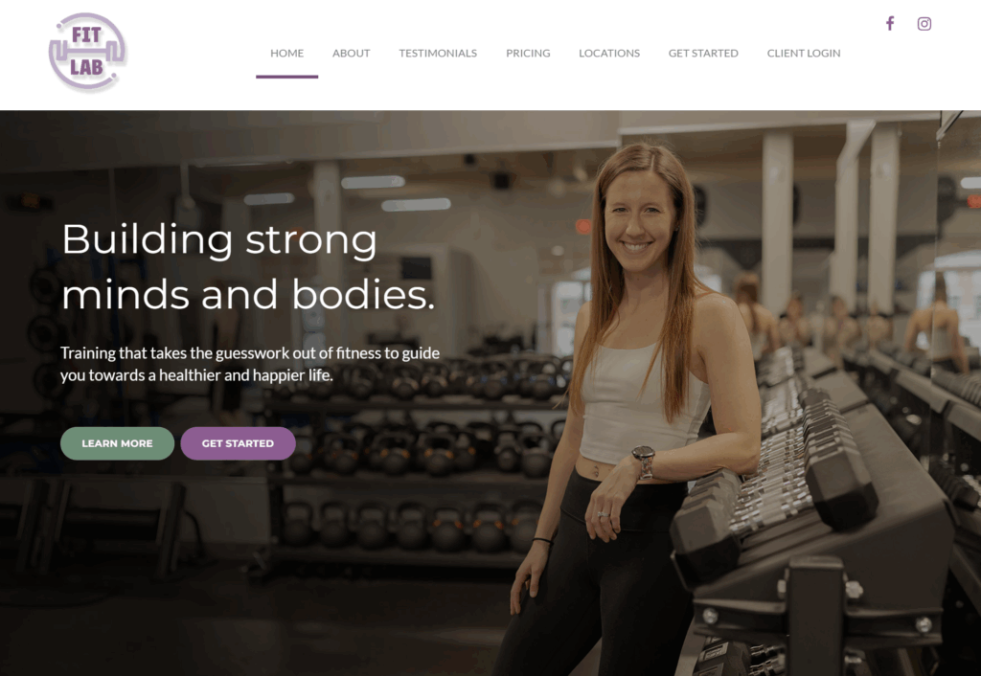981x676 pixels.
Task: Click the purple underline beneath Home
Action: 287,77
